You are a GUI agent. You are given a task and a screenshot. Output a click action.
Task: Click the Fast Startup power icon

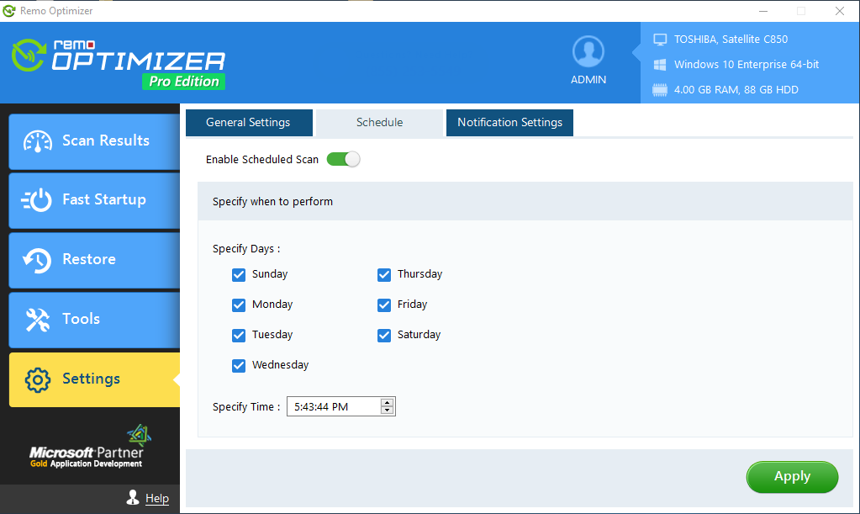tap(39, 200)
